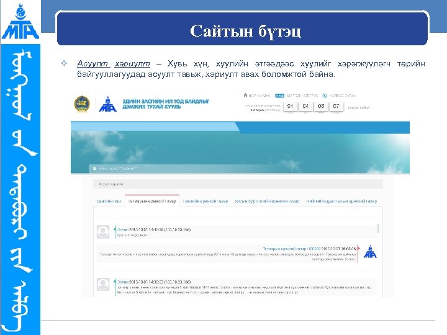Click the MTA logo on the slide's top-left corner

(20, 22)
